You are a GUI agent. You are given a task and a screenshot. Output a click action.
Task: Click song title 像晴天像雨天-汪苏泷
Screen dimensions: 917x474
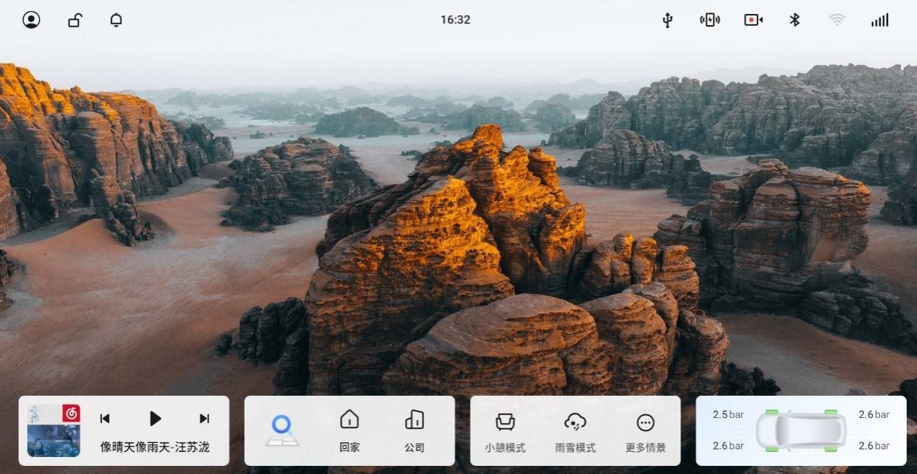point(155,447)
